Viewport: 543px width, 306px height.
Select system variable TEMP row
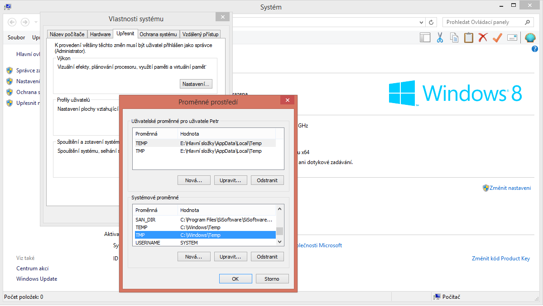[x=205, y=227]
